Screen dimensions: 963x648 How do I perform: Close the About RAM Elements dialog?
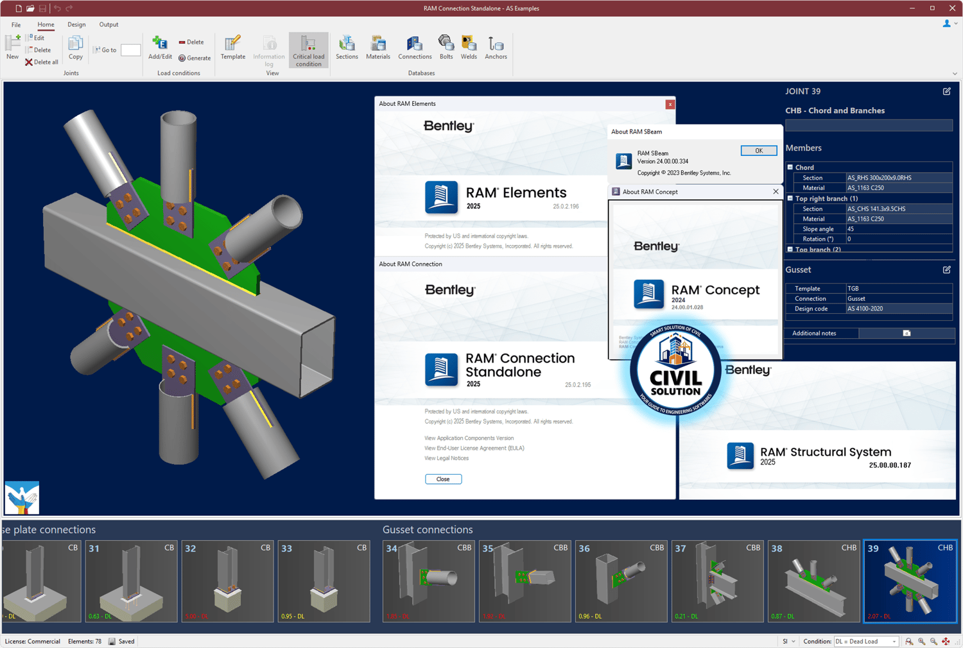point(670,104)
